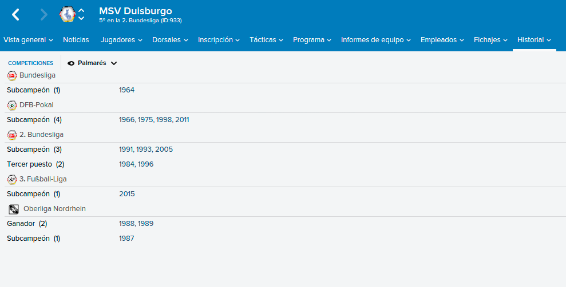Click the league position subtitle with ID:933
This screenshot has height=287, width=566.
(x=140, y=21)
